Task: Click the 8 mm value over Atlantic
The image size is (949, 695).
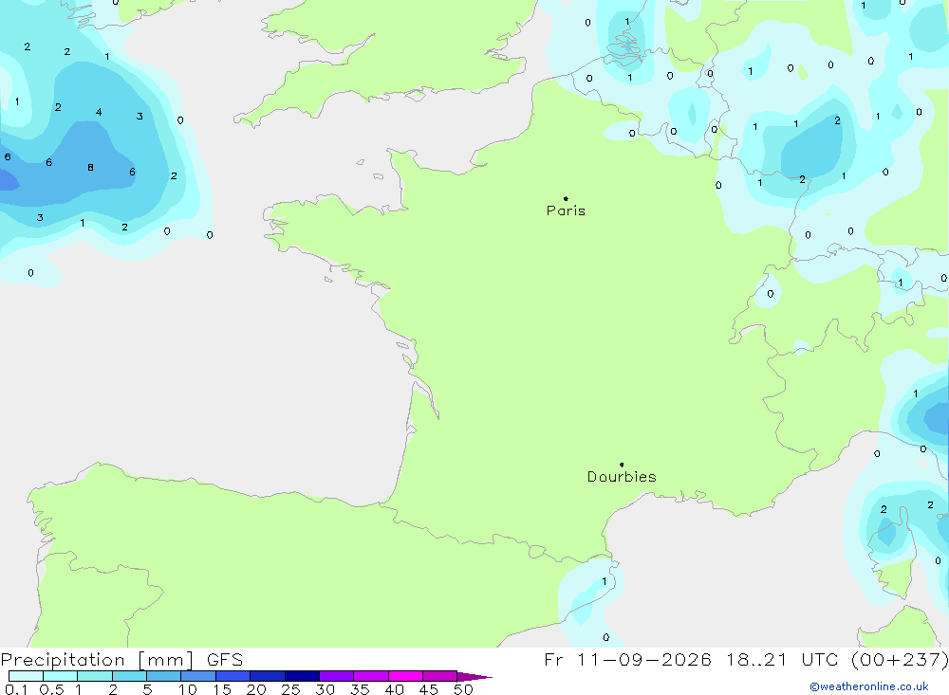Action: 90,168
